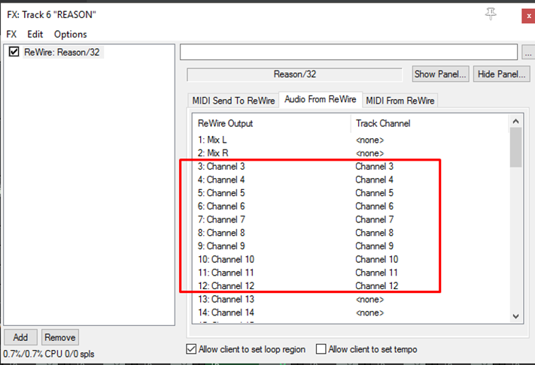Open track channel for 13: Channel 13
This screenshot has width=535, height=365.
point(370,300)
